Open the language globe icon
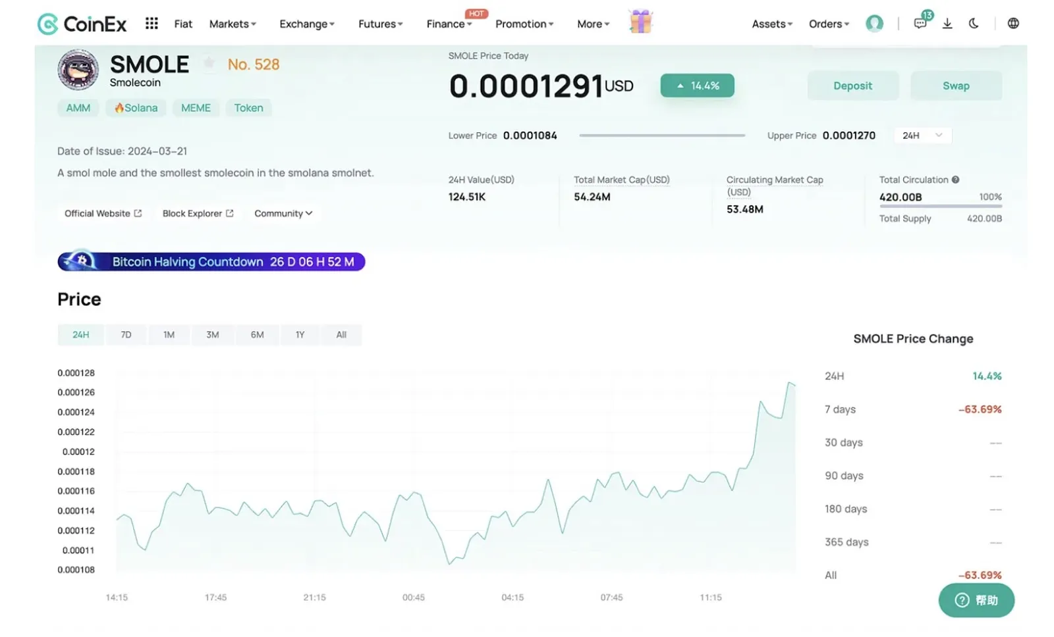 (1013, 24)
